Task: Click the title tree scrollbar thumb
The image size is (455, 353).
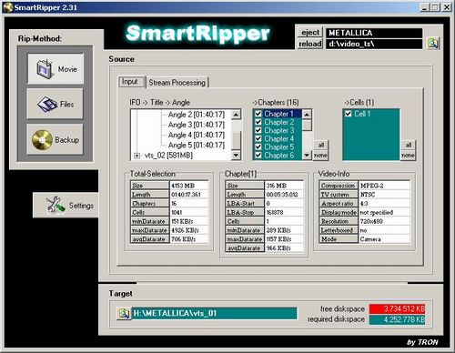Action: tap(236, 140)
